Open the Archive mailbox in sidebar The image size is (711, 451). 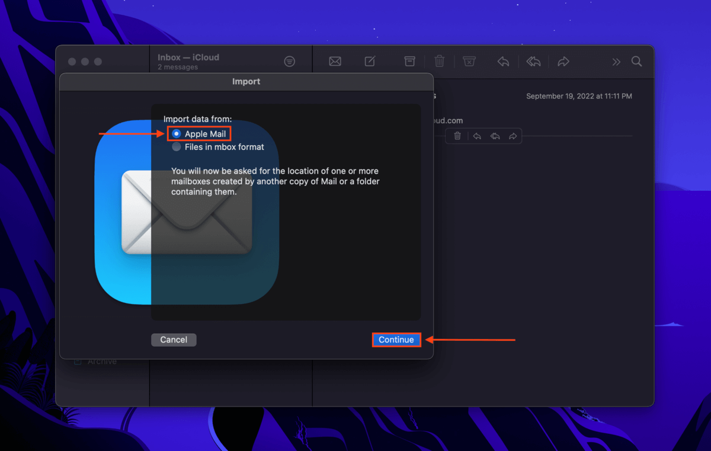tap(102, 362)
